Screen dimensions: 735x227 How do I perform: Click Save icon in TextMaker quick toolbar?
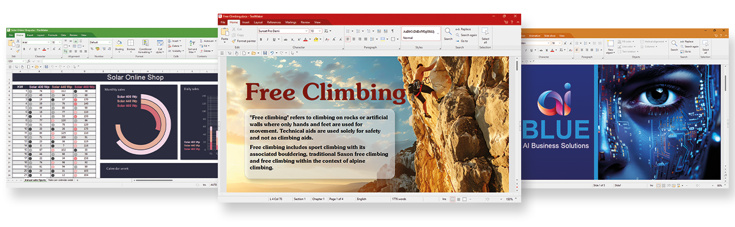coord(265,53)
